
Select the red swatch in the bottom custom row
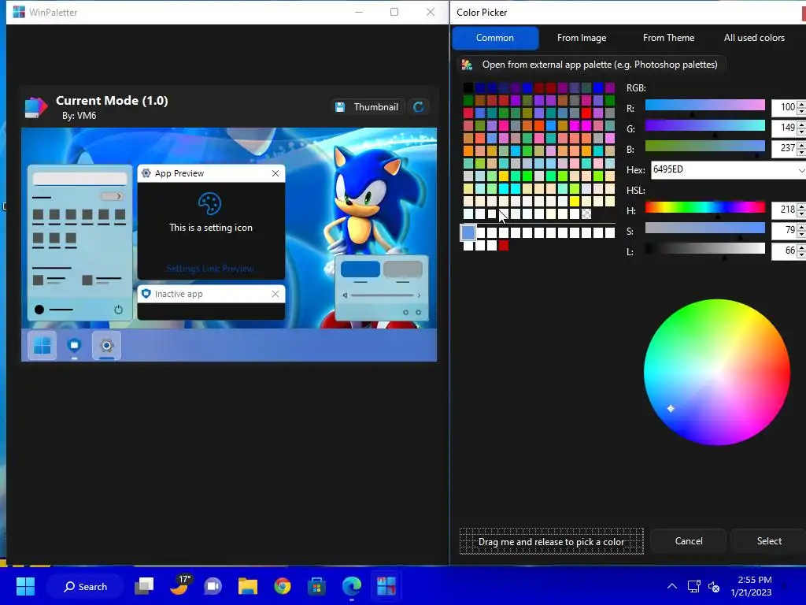pyautogui.click(x=504, y=246)
